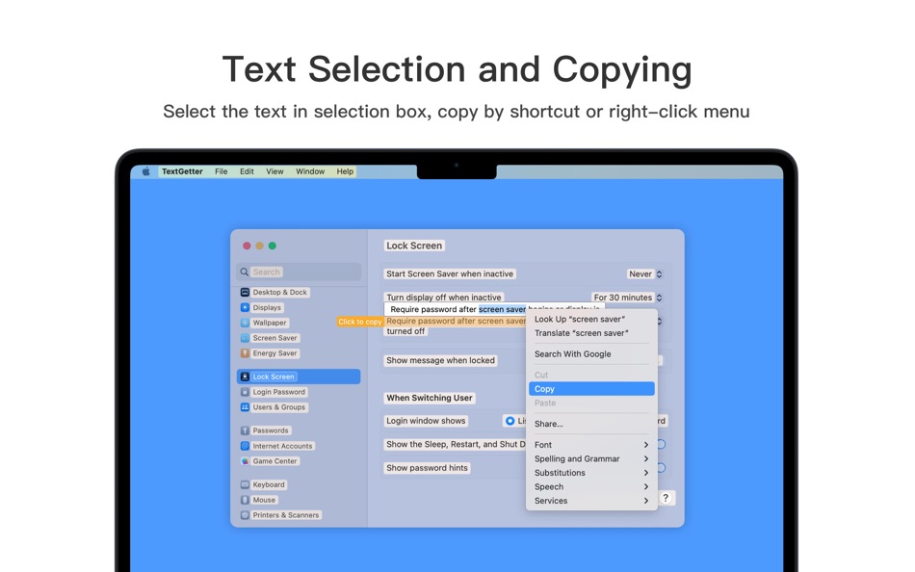The image size is (915, 572).
Task: Click the Users & Groups sidebar icon
Action: click(x=245, y=406)
